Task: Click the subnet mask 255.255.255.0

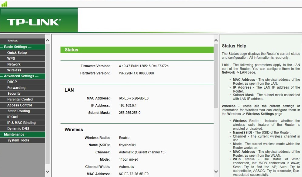Action: [129, 113]
